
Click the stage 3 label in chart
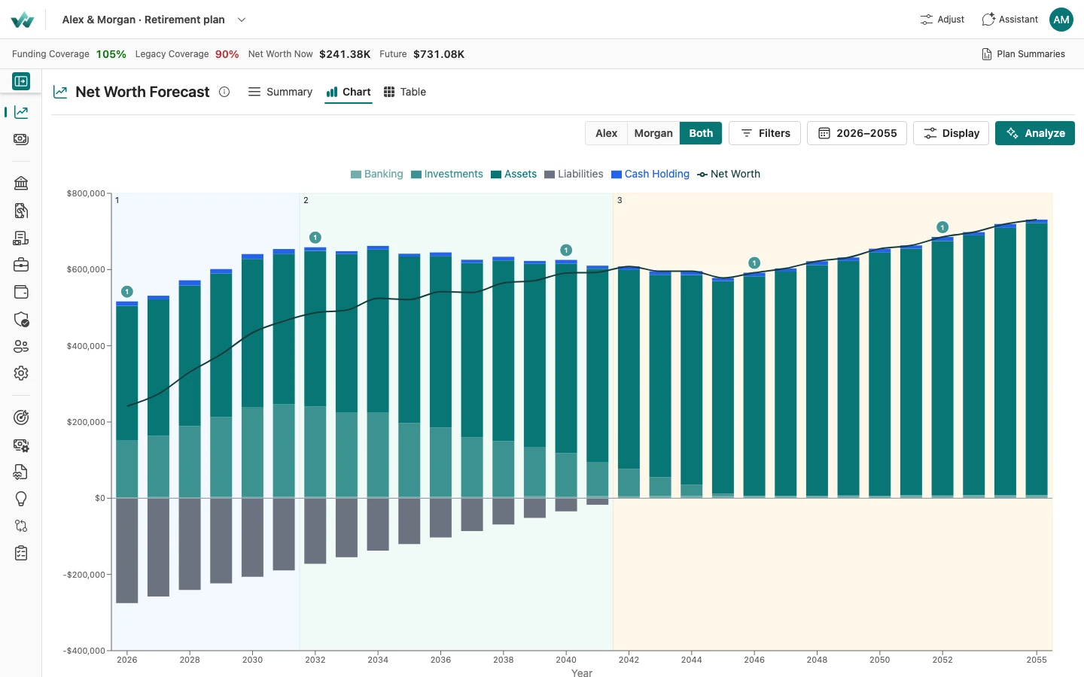620,200
